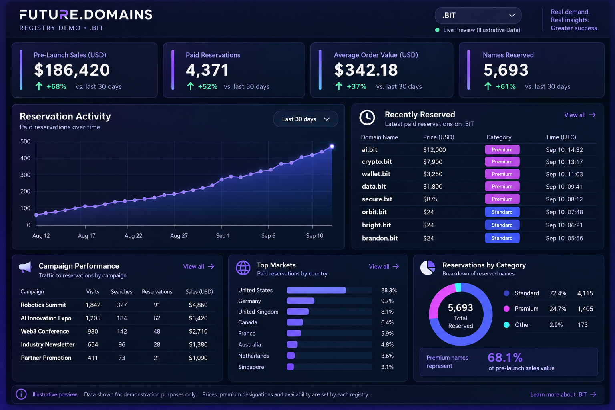Click the clock icon beside Recently Reserved
The height and width of the screenshot is (410, 615).
point(367,118)
